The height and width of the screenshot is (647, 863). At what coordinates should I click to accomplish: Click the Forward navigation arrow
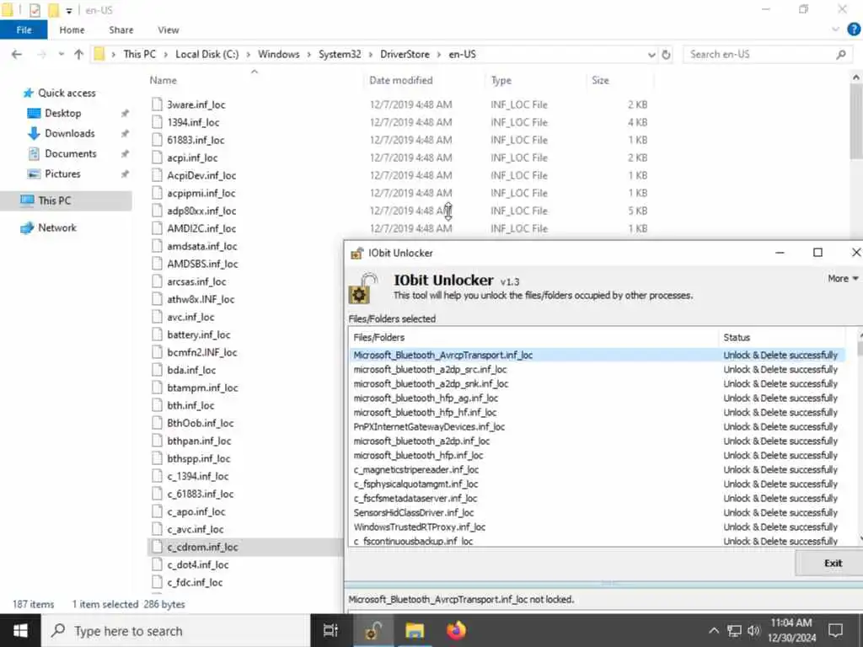[x=42, y=54]
